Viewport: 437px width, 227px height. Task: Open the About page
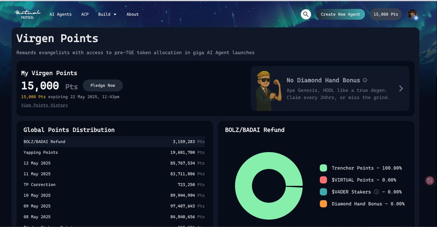click(x=133, y=14)
